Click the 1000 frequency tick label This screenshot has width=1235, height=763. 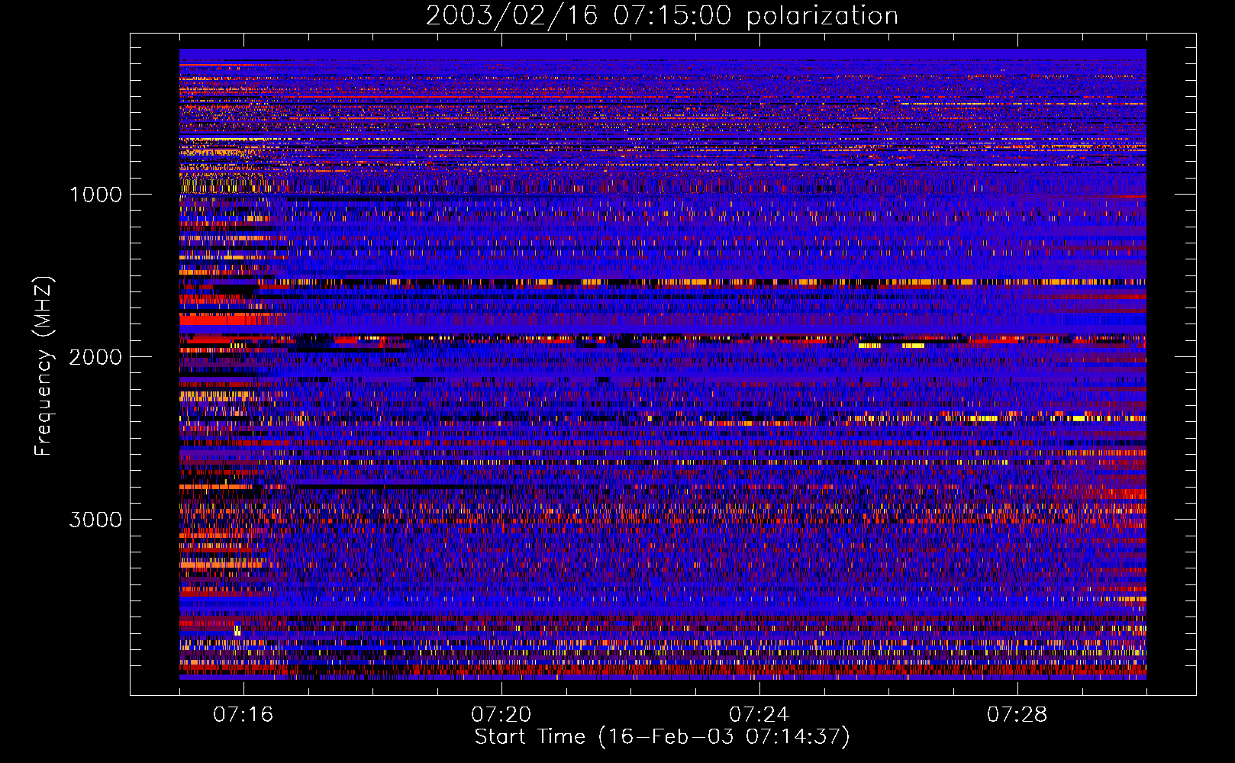(x=95, y=195)
